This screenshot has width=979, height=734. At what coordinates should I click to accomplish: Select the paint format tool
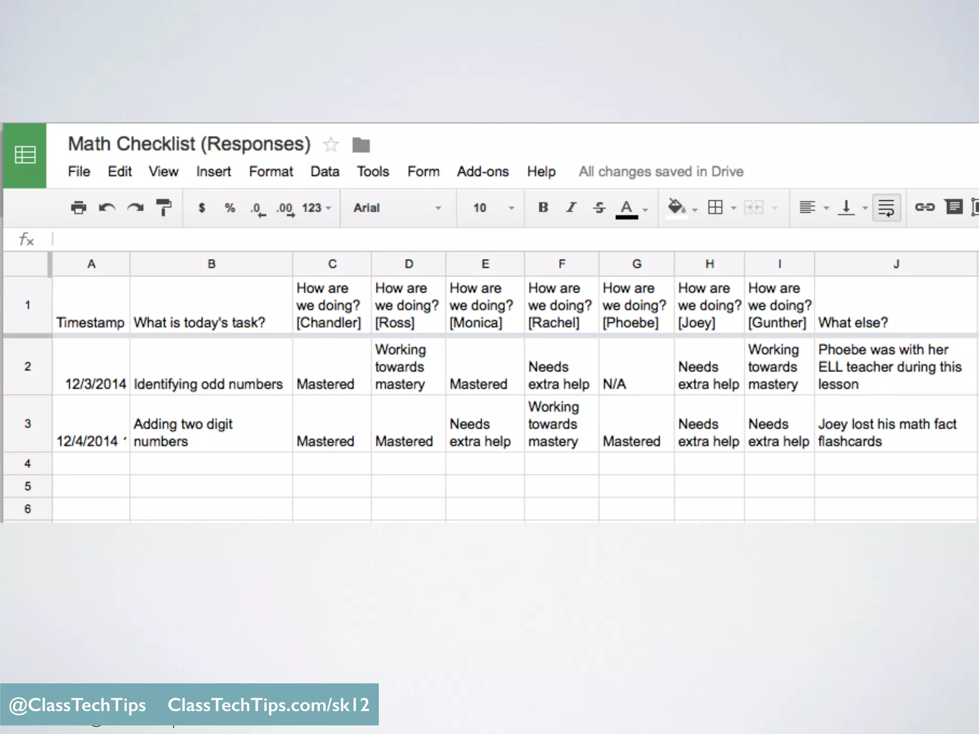coord(163,208)
